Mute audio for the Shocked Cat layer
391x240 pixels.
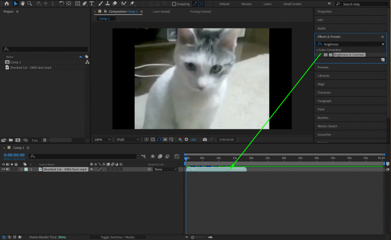click(x=8, y=169)
